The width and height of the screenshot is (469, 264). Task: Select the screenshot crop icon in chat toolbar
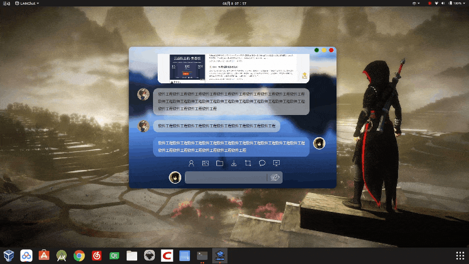248,163
